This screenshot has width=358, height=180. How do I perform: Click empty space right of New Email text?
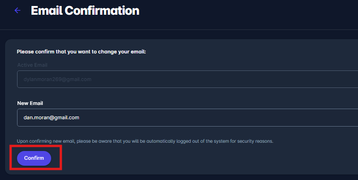pos(217,117)
